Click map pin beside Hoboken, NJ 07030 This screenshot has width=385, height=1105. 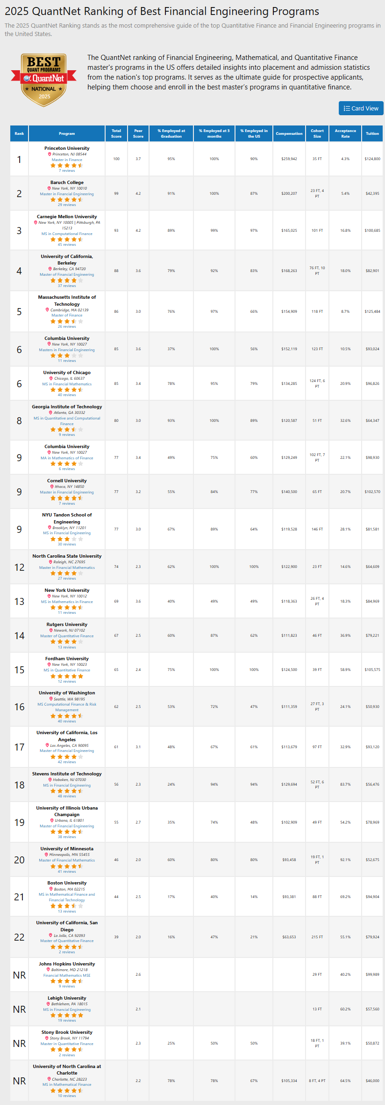(x=50, y=780)
